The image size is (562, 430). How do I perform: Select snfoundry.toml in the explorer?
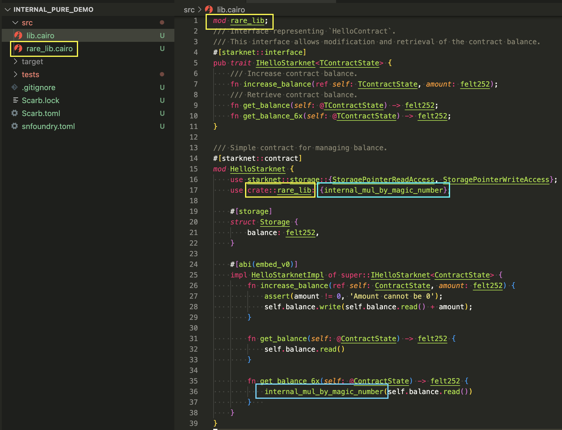tap(49, 126)
